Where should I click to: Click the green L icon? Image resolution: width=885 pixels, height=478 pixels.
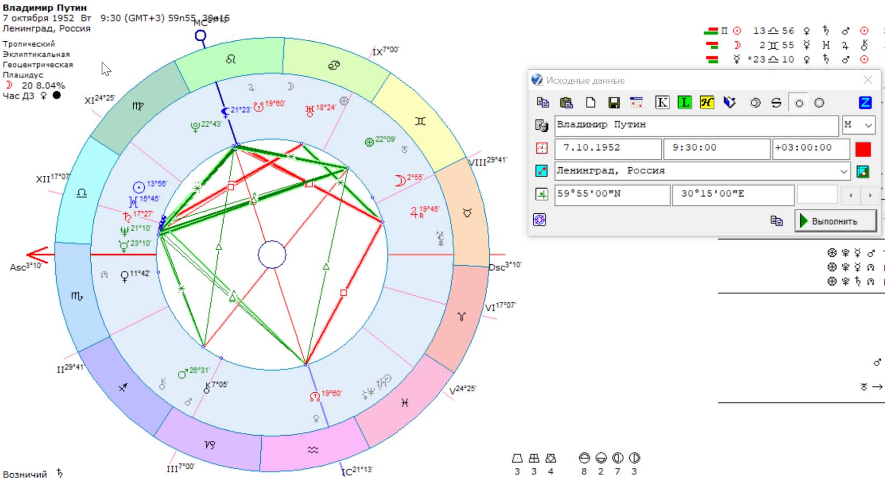pos(684,103)
